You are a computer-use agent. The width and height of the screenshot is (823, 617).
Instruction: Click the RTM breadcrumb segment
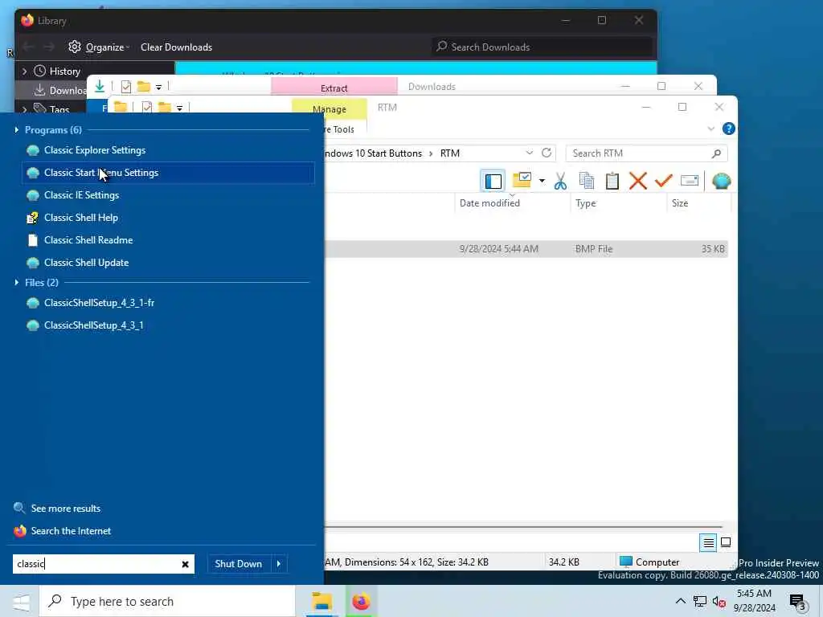click(450, 153)
